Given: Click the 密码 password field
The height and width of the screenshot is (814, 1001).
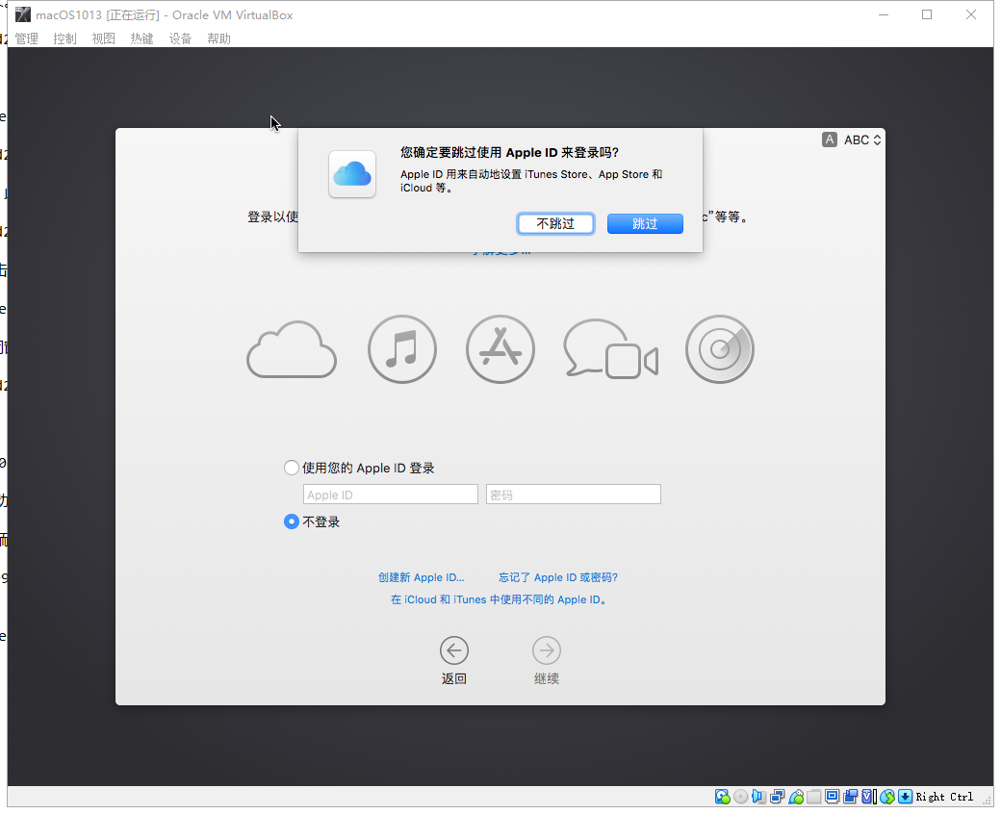Looking at the screenshot, I should click(x=574, y=495).
